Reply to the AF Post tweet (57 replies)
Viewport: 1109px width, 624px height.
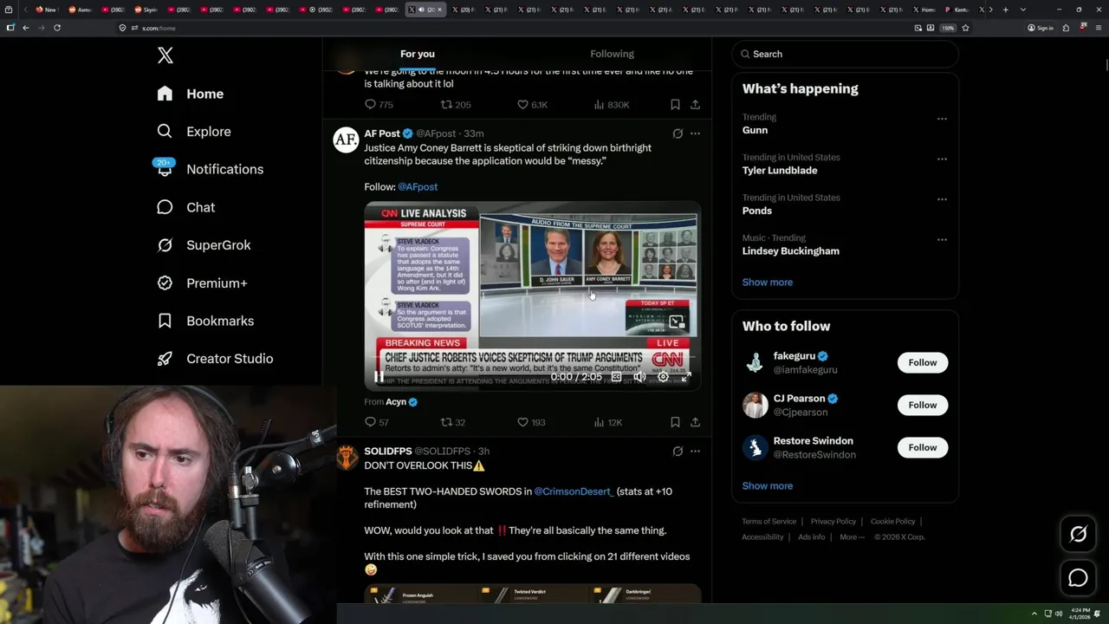coord(378,422)
